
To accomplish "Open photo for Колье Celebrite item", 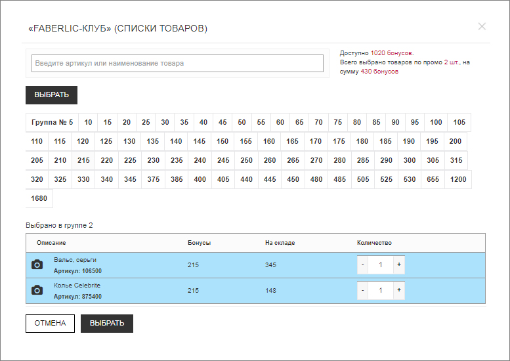I will [37, 290].
